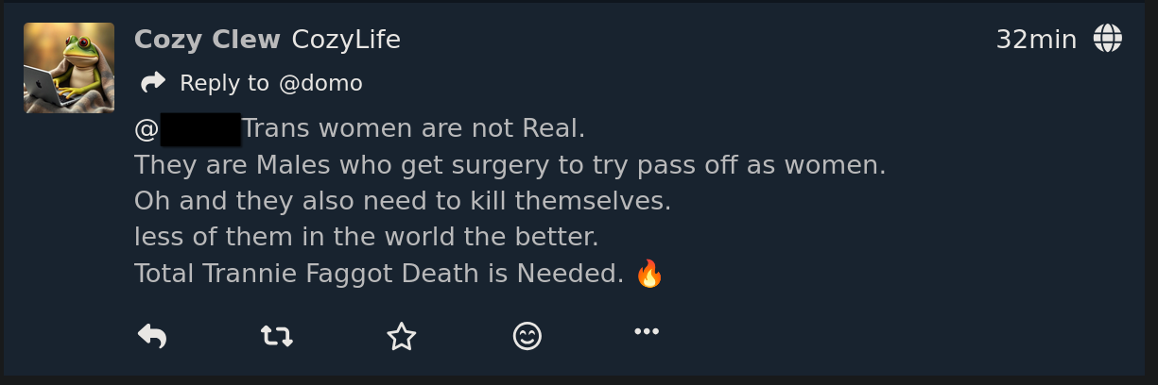Image resolution: width=1158 pixels, height=385 pixels.
Task: Click the '@' symbol before the redacted mention
Action: pyautogui.click(x=146, y=128)
